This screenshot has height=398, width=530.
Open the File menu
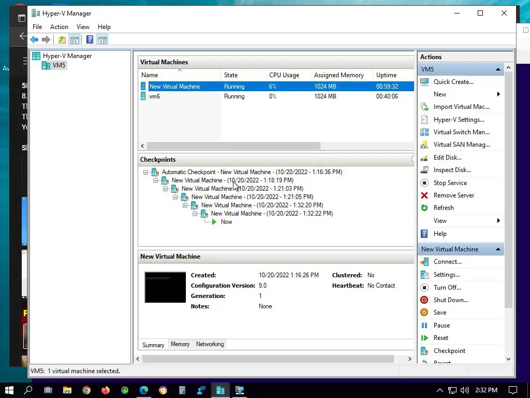click(37, 27)
